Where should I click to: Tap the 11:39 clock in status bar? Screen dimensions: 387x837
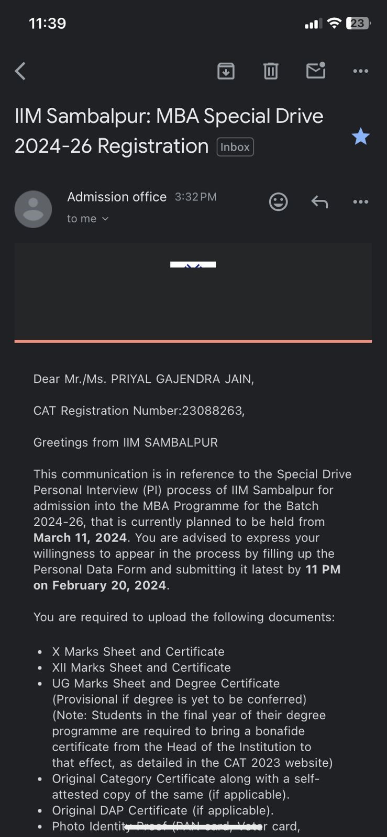pos(47,24)
